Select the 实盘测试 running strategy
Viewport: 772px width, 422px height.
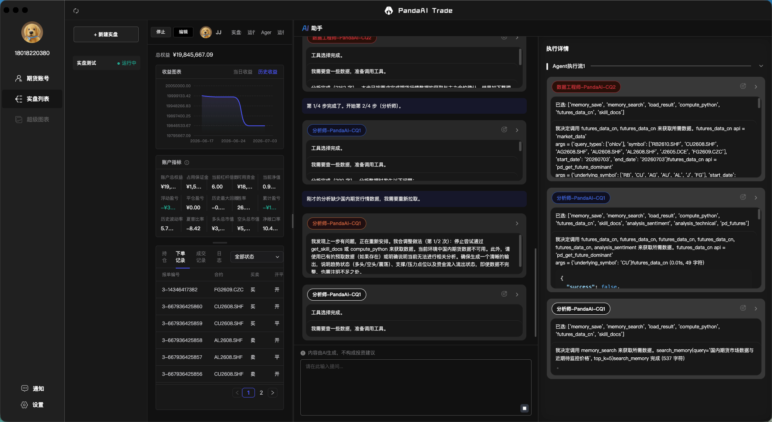[107, 63]
